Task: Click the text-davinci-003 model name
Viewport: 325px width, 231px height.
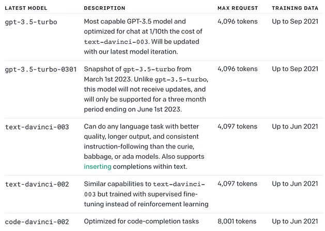Action: tap(37, 127)
